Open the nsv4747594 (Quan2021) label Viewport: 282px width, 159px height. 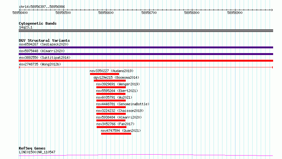(121, 131)
